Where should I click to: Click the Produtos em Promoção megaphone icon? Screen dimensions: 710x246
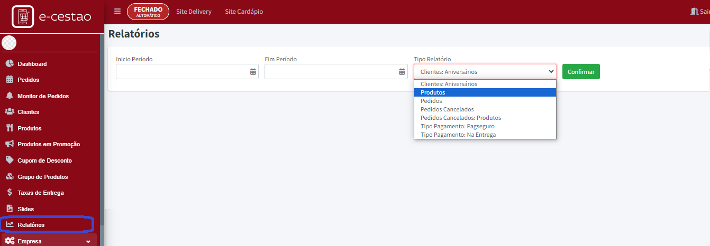[9, 144]
